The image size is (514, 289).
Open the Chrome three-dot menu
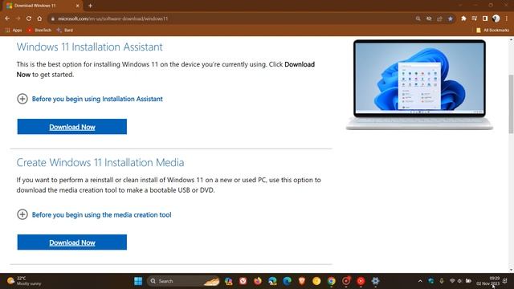[x=507, y=18]
